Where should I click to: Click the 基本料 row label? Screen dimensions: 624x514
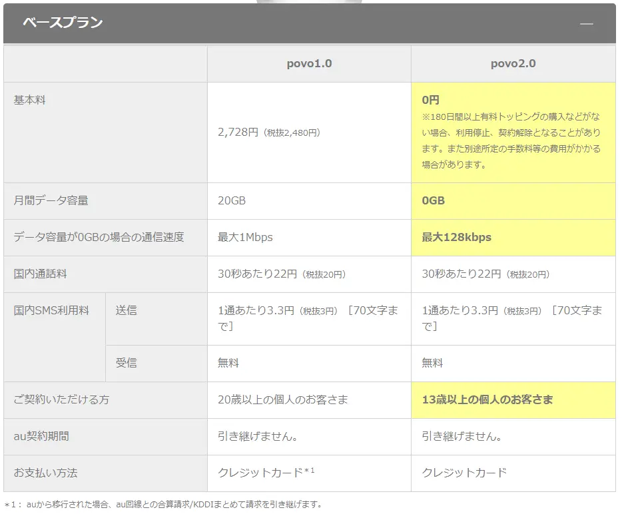click(30, 100)
